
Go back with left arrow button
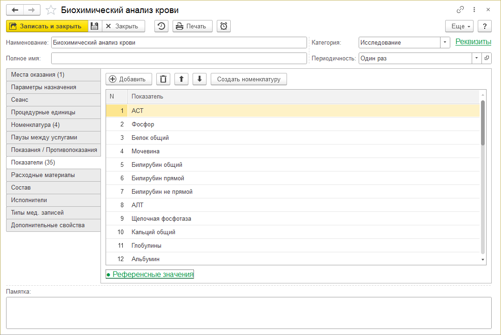click(x=15, y=10)
